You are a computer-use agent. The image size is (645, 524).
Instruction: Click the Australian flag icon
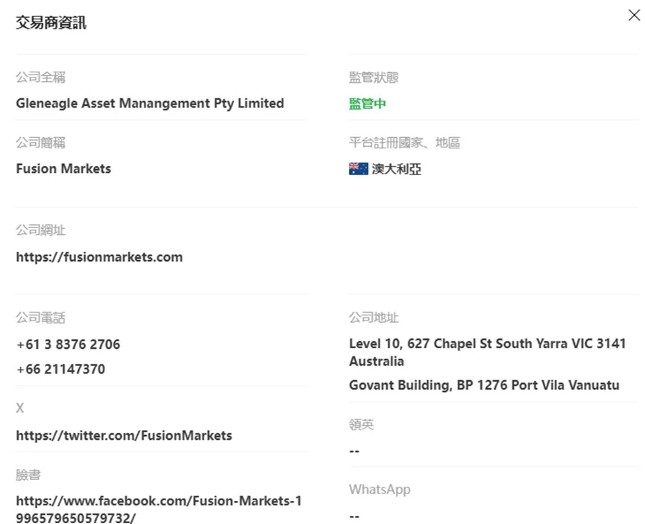pos(358,169)
